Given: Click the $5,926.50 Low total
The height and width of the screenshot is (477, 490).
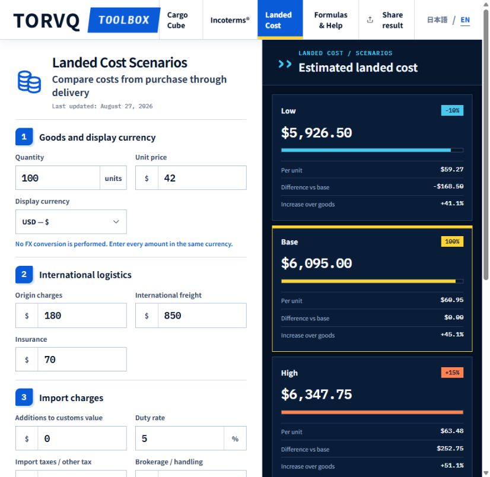Looking at the screenshot, I should [x=317, y=132].
